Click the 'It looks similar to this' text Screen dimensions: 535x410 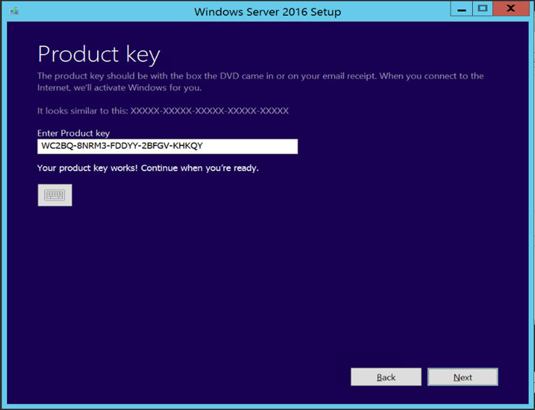click(83, 111)
